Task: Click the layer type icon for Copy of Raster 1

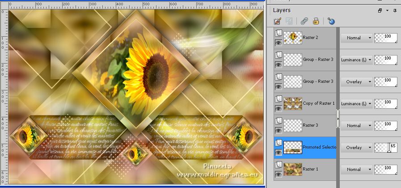Action: click(x=278, y=99)
